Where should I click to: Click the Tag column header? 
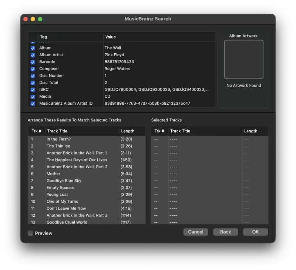tap(71, 37)
